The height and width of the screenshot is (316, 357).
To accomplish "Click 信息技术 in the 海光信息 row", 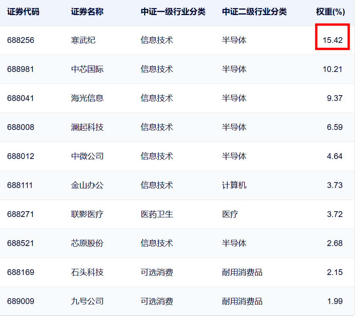I will 157,98.
